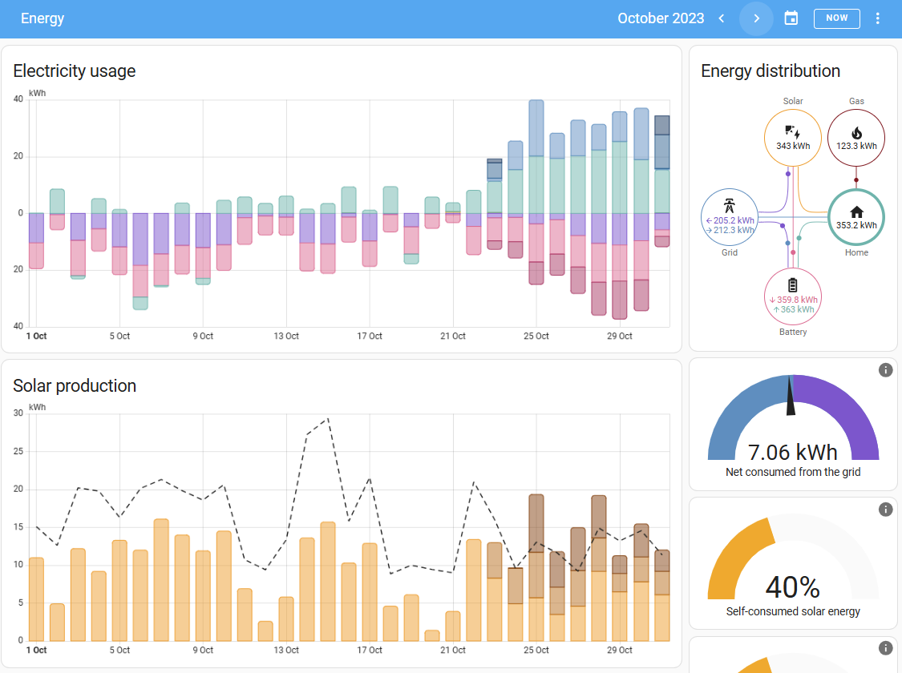Select the Grid transmission tower node

click(x=730, y=217)
